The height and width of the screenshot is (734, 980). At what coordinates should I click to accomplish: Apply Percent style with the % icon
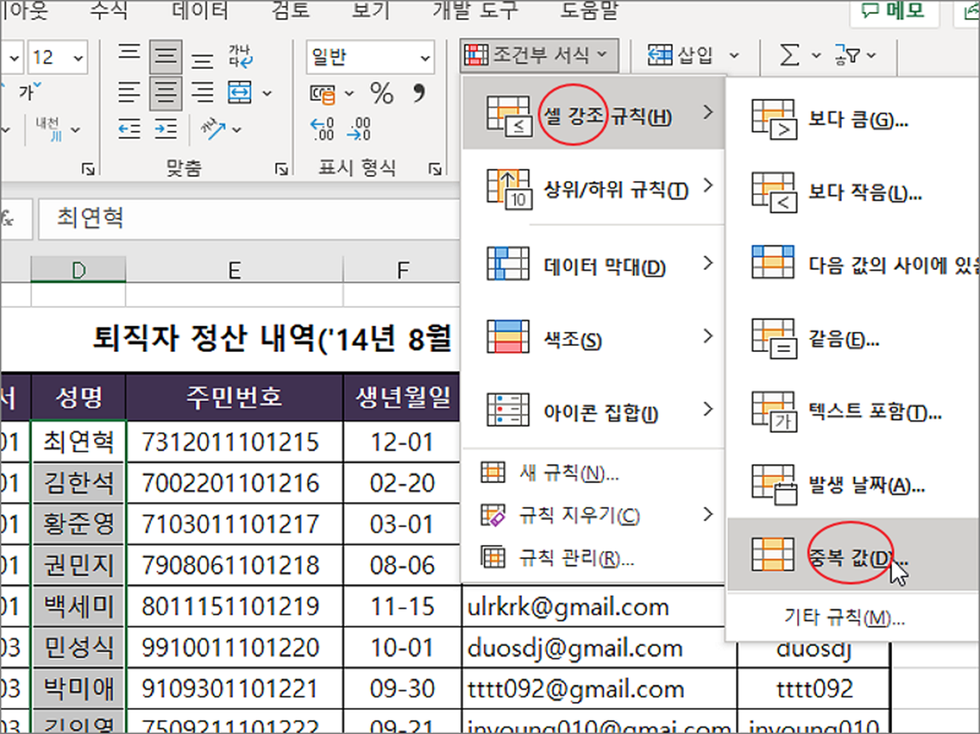coord(382,94)
